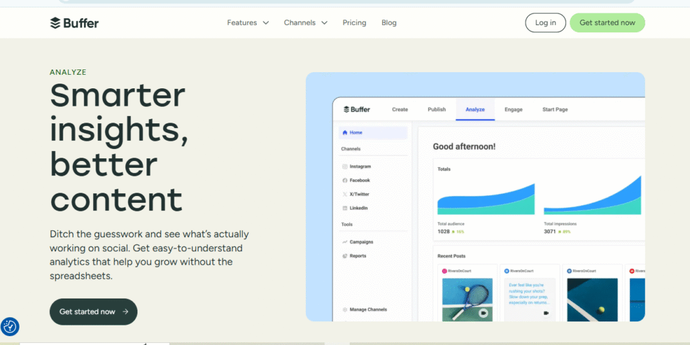Select the Create tab in the preview

[400, 110]
